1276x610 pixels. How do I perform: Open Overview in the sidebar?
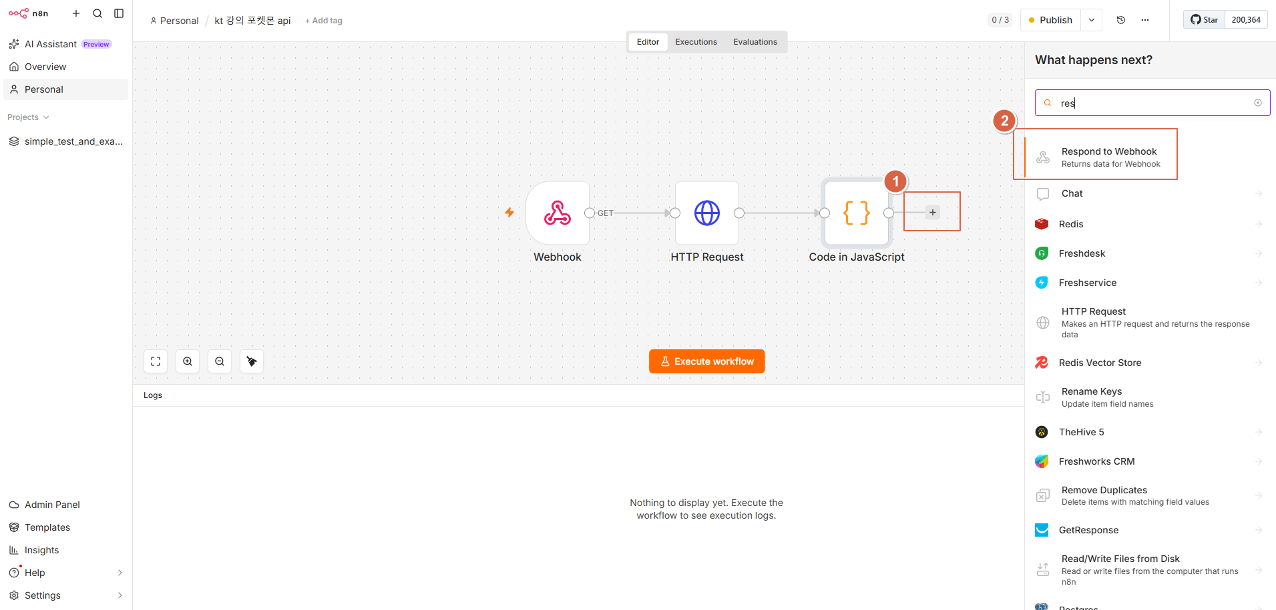pos(65,67)
